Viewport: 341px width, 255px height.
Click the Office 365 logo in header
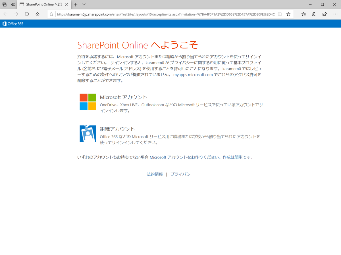(x=13, y=24)
